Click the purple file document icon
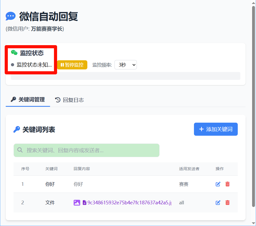This screenshot has height=226, width=256. [84, 203]
